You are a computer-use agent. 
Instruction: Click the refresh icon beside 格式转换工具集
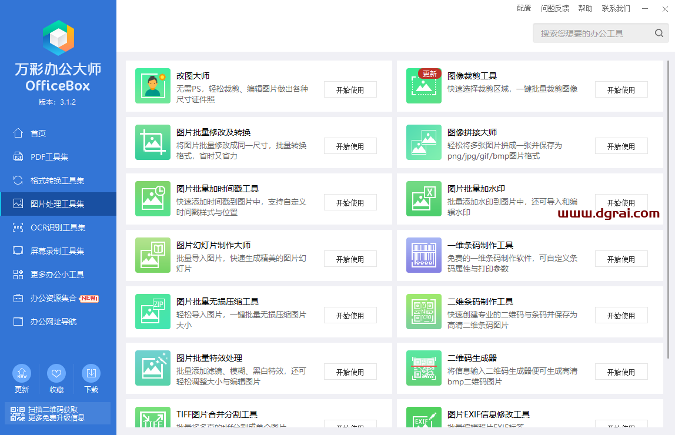pyautogui.click(x=18, y=180)
